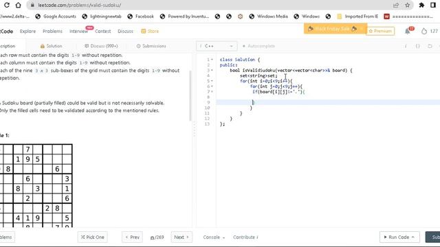Share this page via address bar icon
This screenshot has width=440, height=247.
396,5
